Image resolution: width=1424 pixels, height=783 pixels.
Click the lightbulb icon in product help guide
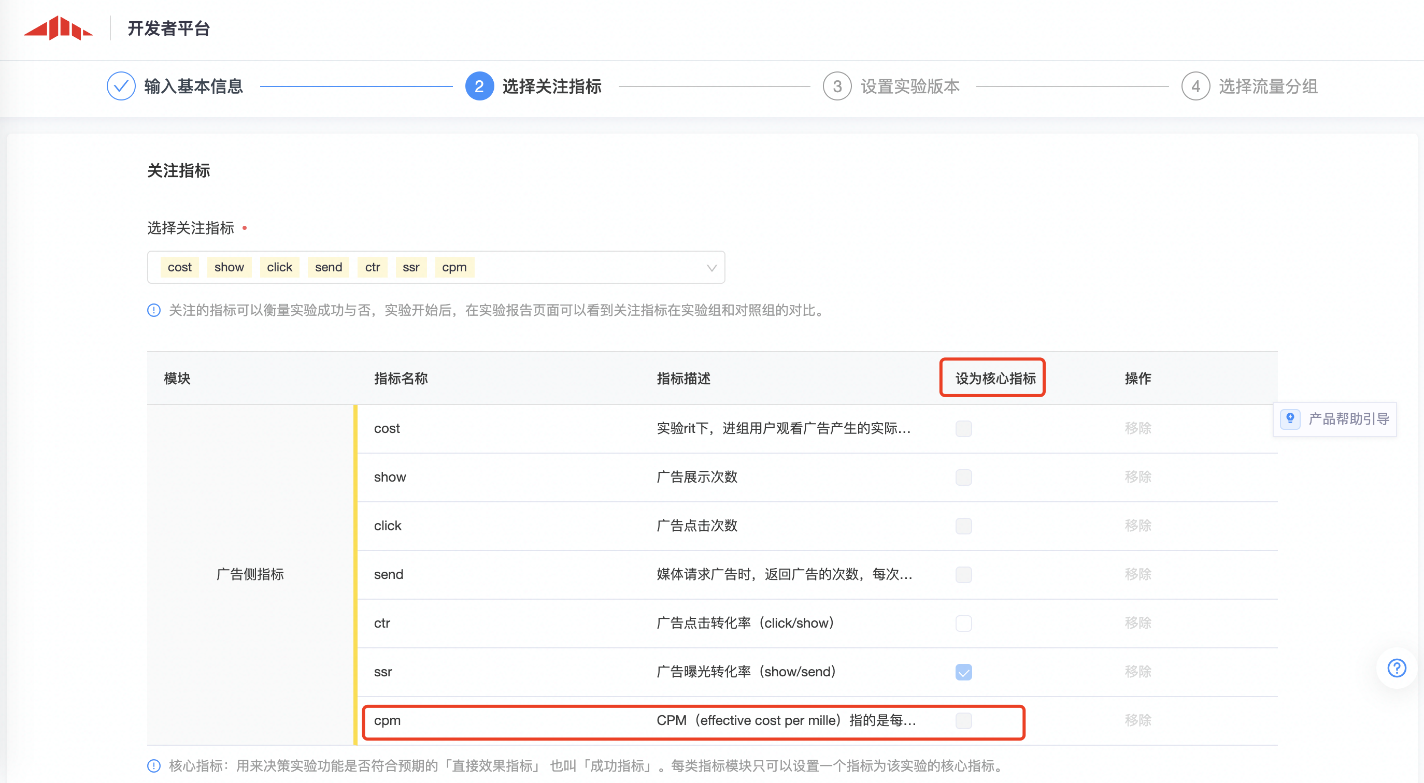(x=1290, y=419)
